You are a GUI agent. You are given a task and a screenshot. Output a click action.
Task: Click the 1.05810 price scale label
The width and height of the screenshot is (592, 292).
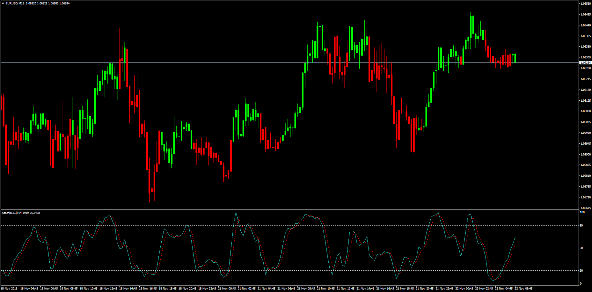pyautogui.click(x=586, y=176)
